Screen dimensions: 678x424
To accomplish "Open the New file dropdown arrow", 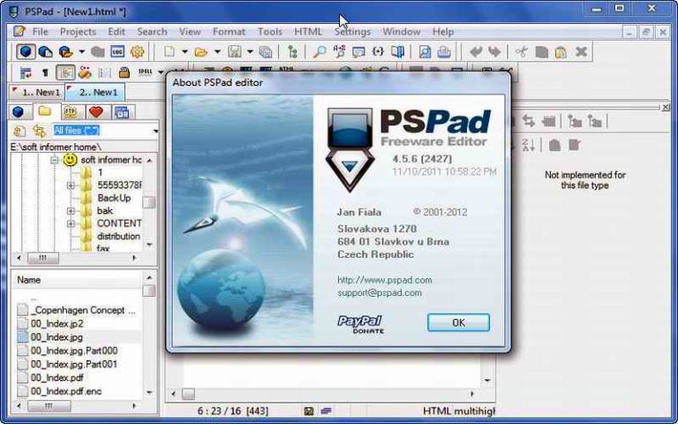I will (x=185, y=52).
